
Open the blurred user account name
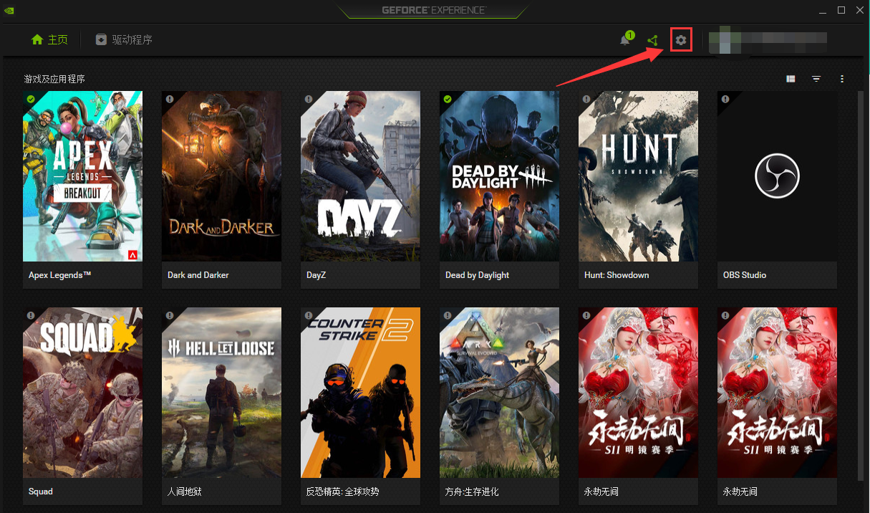[768, 41]
